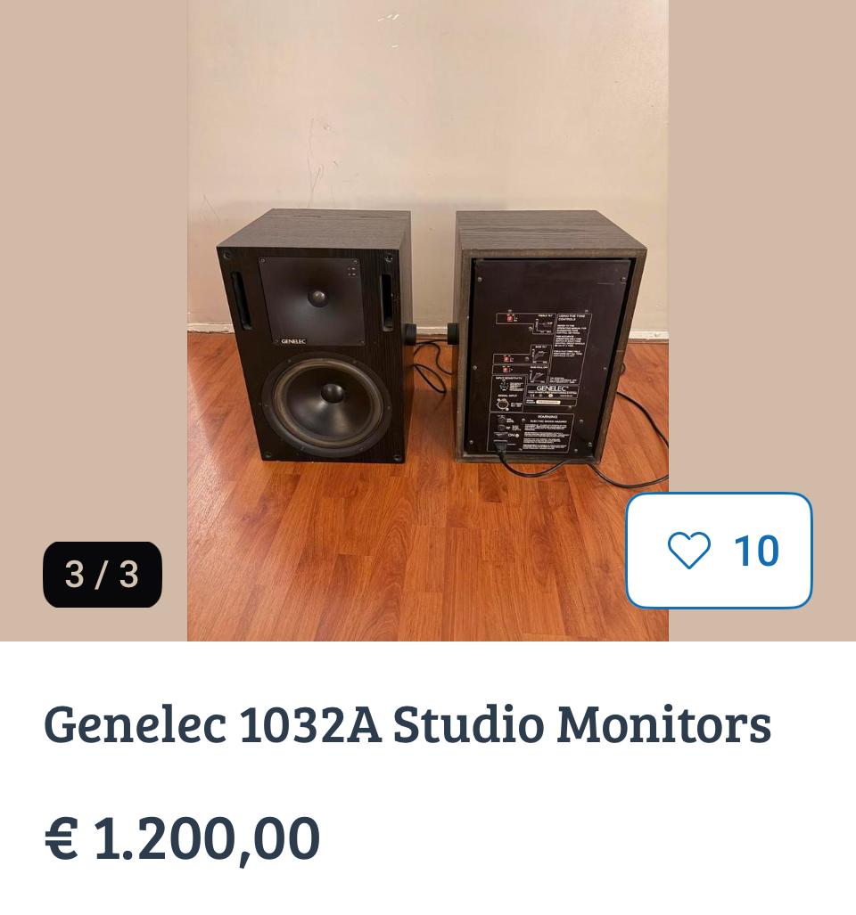The image size is (856, 915).
Task: Click the beige margin right of the photo
Action: 762,245
